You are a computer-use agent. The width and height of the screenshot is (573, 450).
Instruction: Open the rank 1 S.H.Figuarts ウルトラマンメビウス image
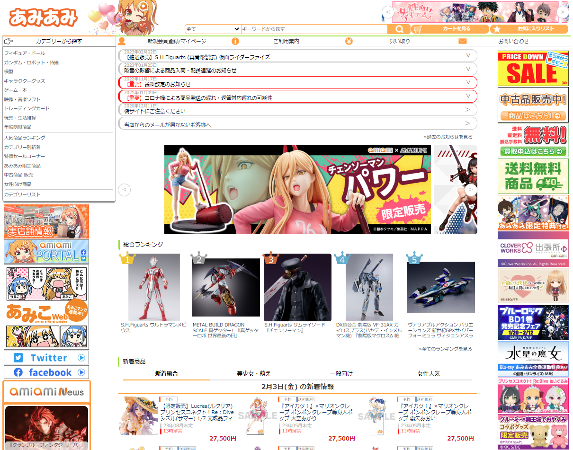[x=154, y=288]
